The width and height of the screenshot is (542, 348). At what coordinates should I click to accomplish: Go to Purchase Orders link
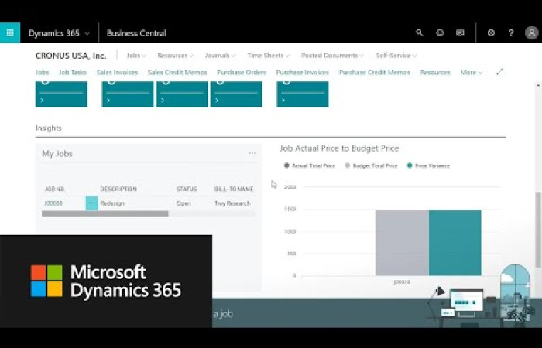241,73
